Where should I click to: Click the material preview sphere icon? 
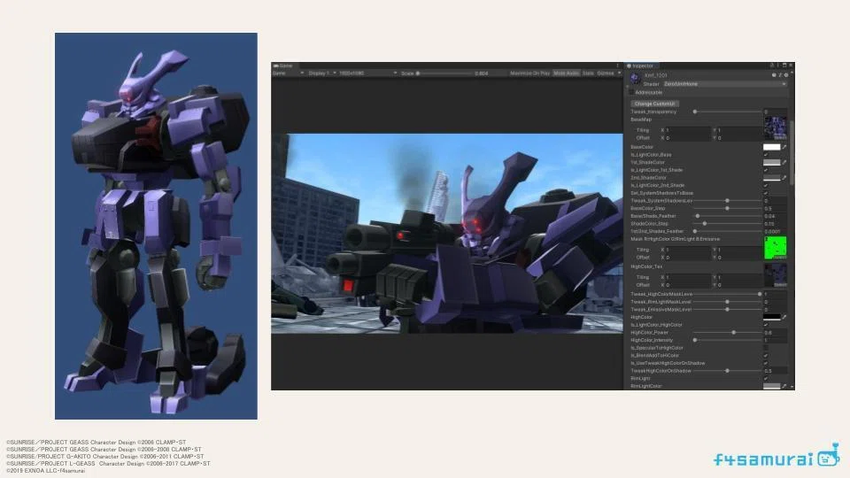(635, 79)
